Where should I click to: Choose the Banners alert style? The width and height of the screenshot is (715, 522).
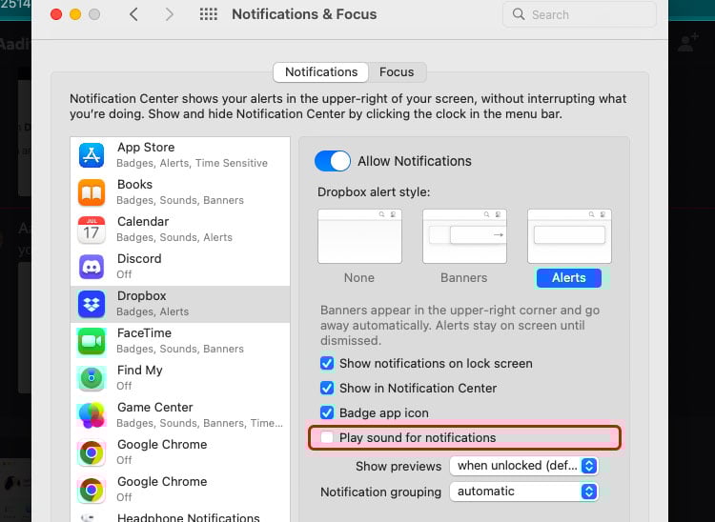click(x=464, y=236)
